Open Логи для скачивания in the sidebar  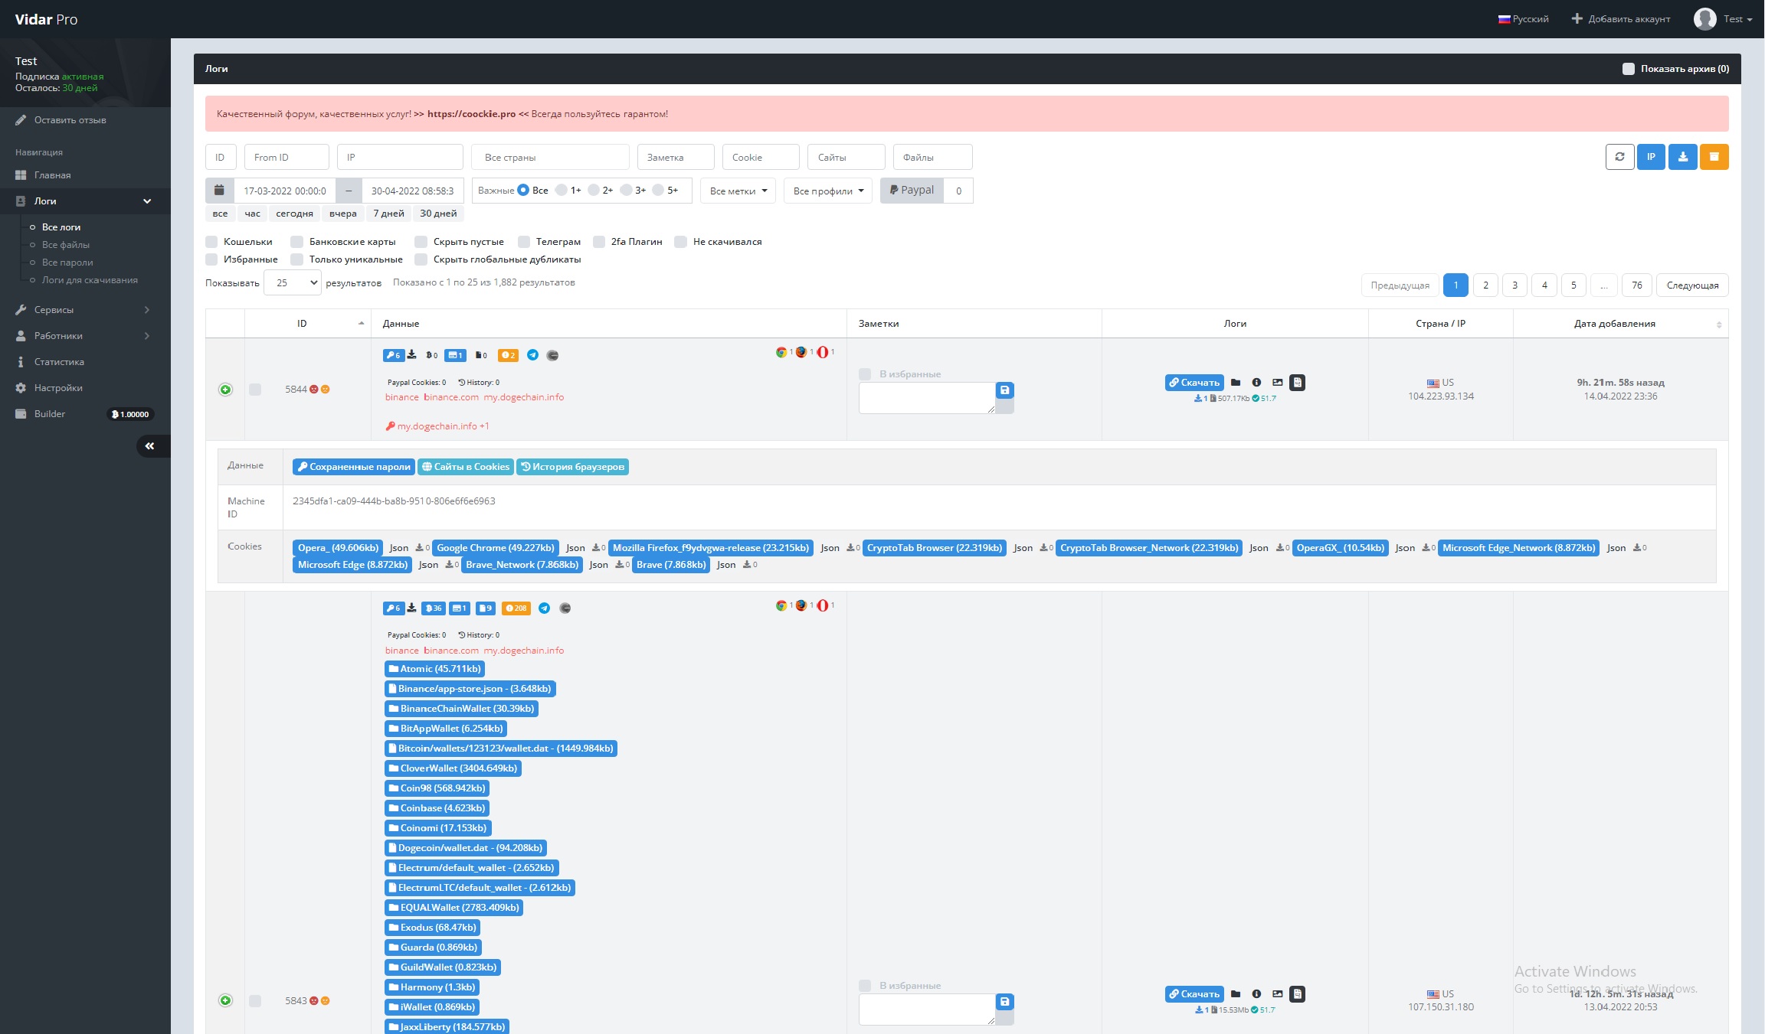click(x=90, y=280)
